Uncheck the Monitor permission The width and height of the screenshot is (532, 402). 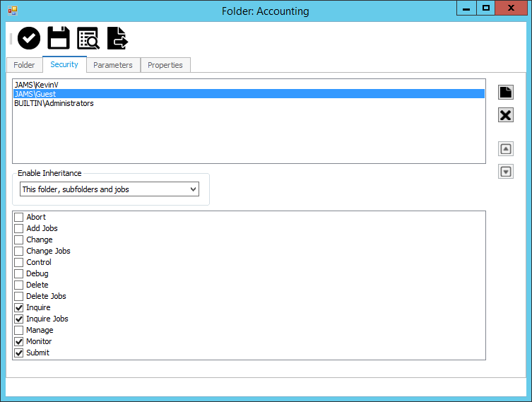point(19,342)
